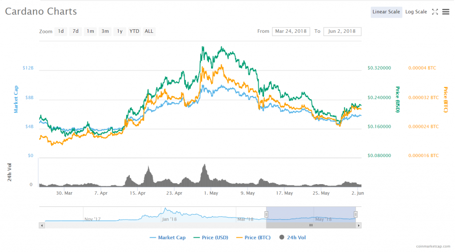Screen dimensions: 455x252
Task: Edit the From date field
Action: [x=291, y=31]
